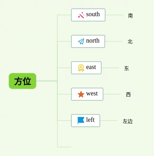Click the connector line from left to 左边

click(x=109, y=120)
